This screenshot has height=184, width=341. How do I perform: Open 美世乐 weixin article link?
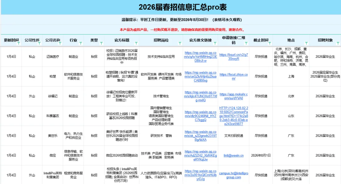point(200,136)
